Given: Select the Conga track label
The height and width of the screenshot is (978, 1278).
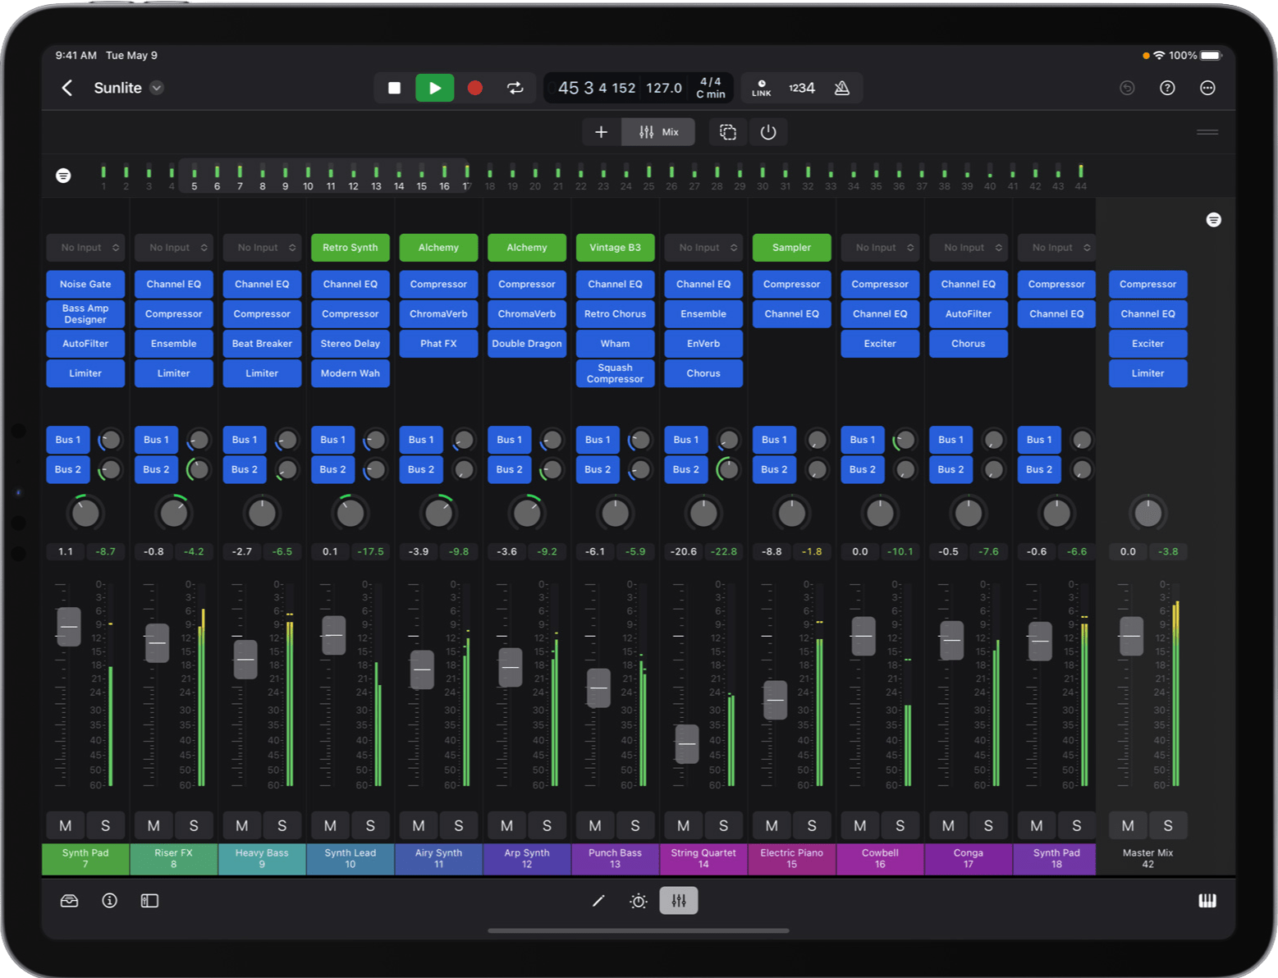Looking at the screenshot, I should point(969,859).
